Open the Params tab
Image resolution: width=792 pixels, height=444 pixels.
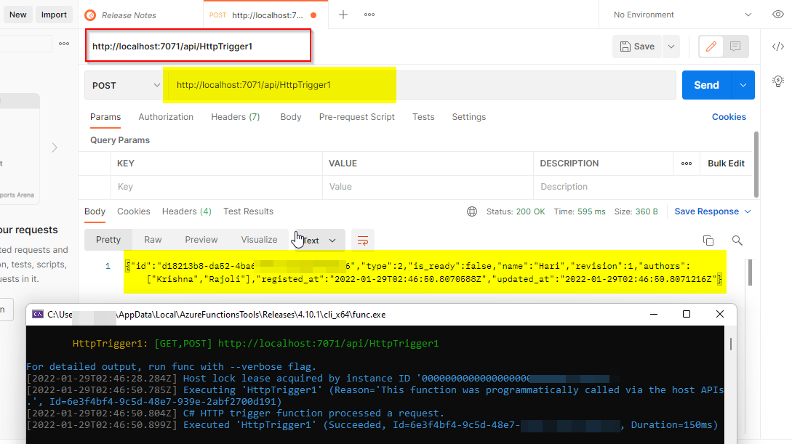pos(105,116)
